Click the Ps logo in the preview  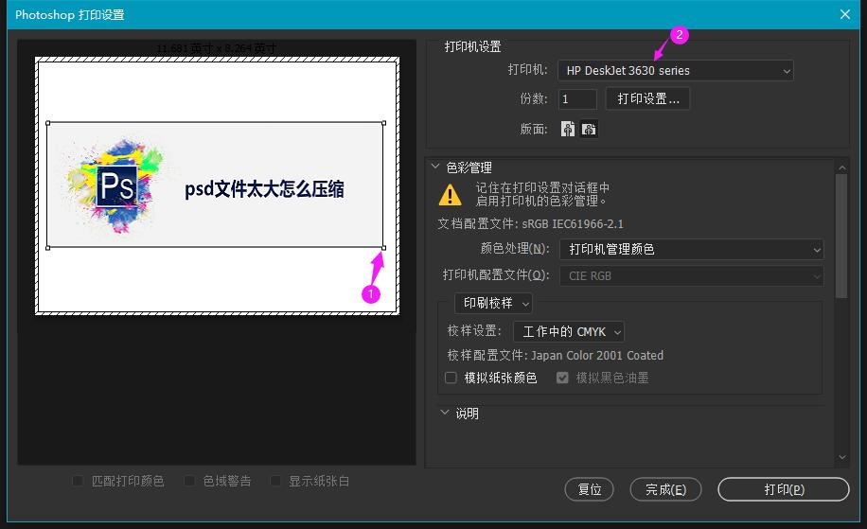[x=116, y=185]
